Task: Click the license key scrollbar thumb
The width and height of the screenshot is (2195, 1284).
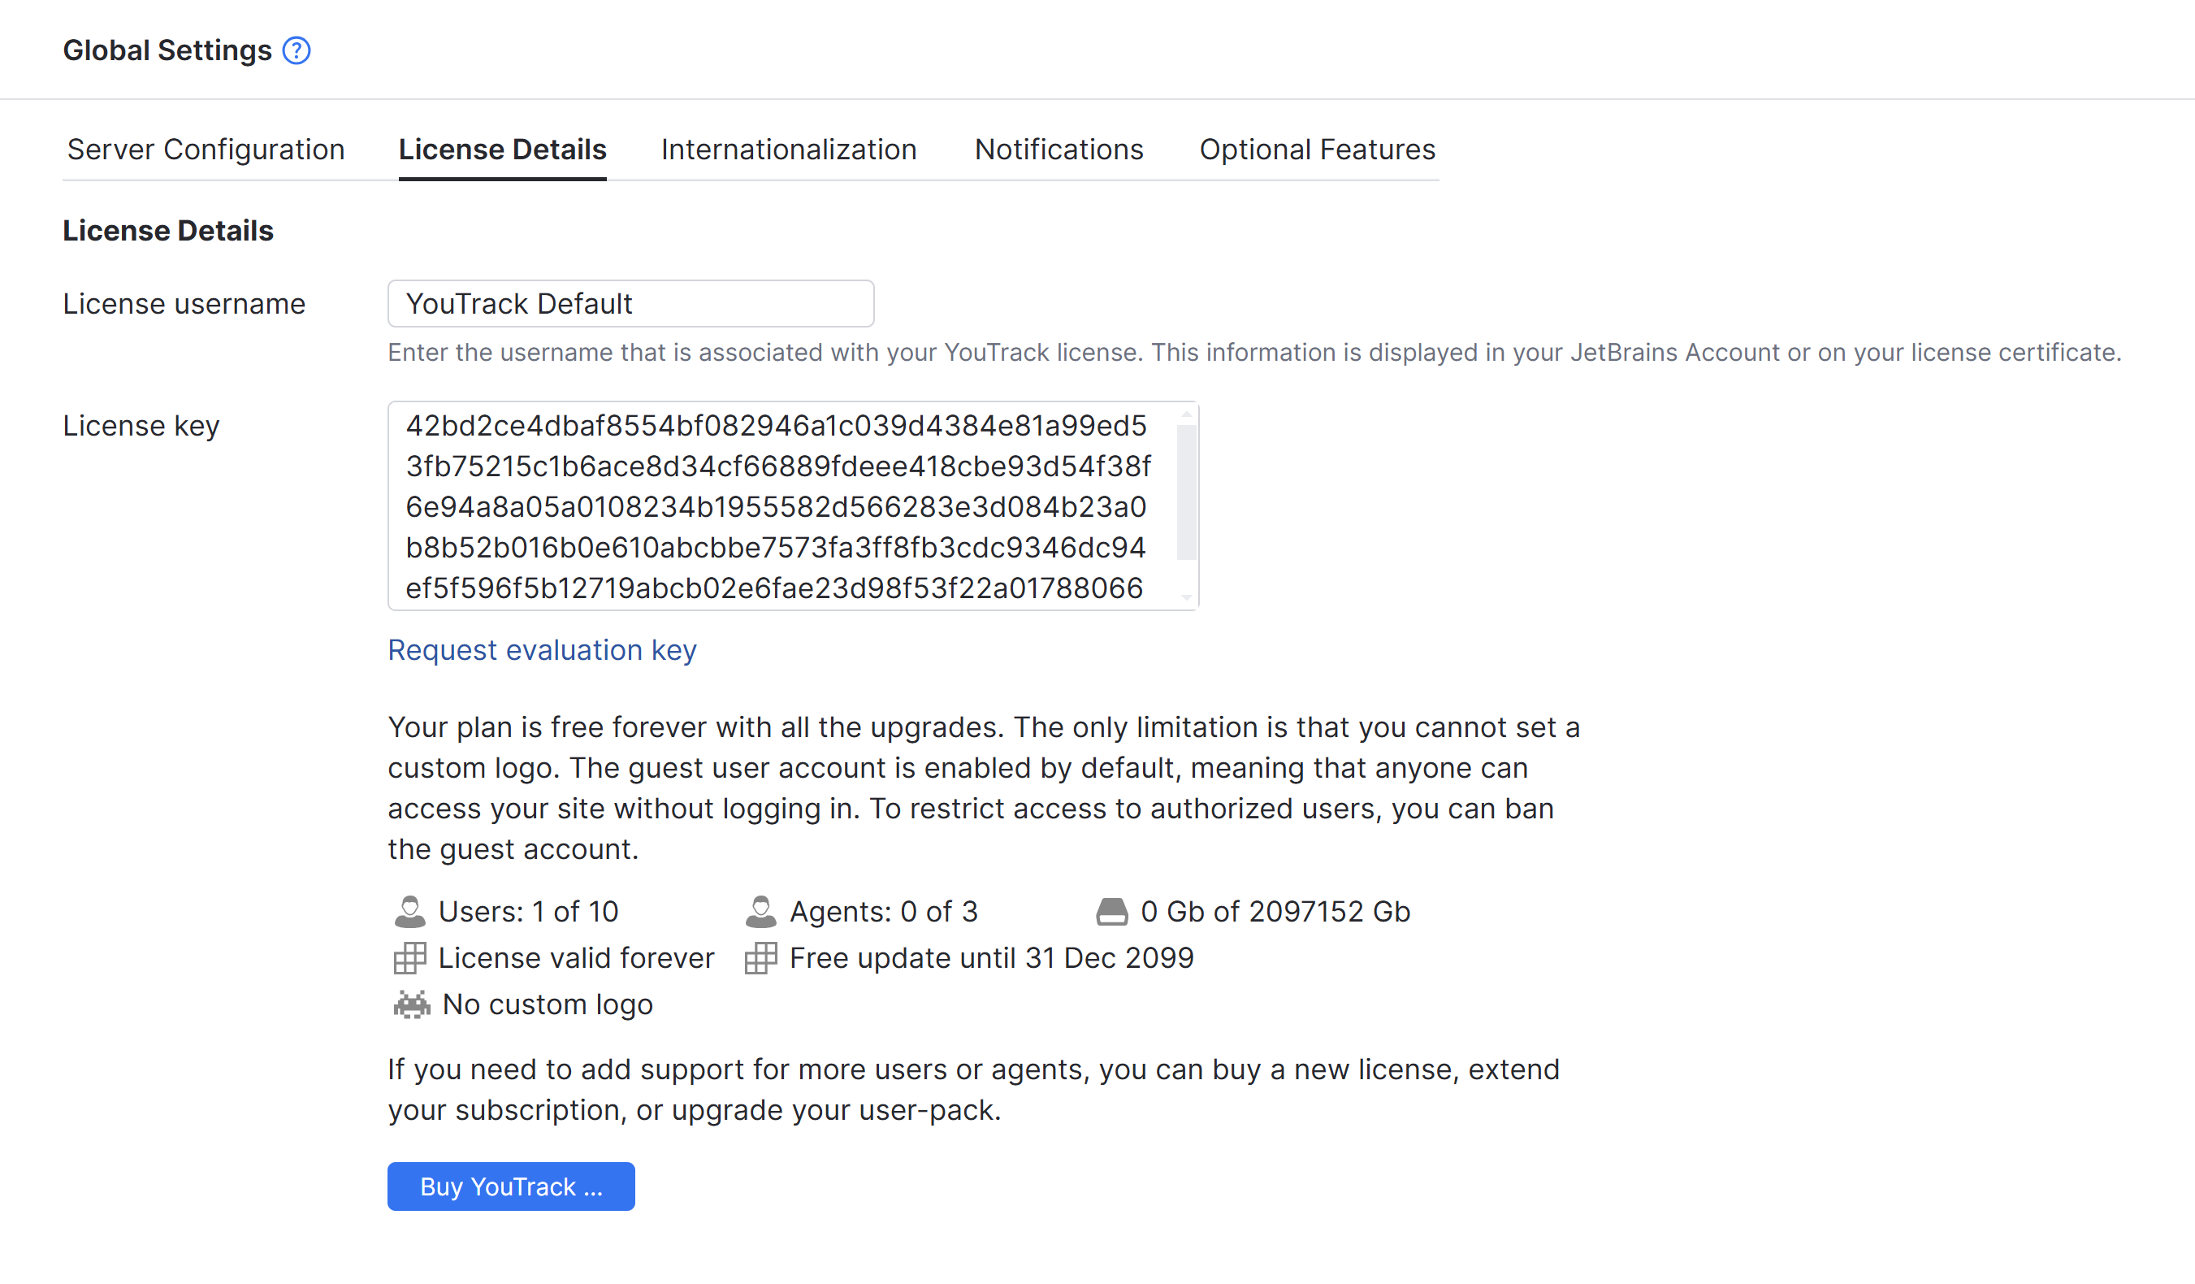Action: 1185,492
